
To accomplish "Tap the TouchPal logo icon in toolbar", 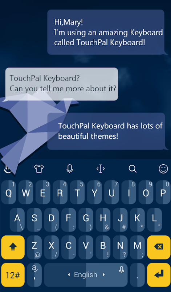I will (7, 169).
